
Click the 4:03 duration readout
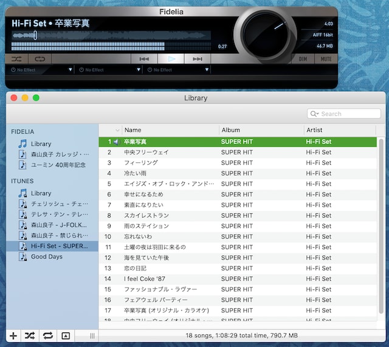point(328,24)
